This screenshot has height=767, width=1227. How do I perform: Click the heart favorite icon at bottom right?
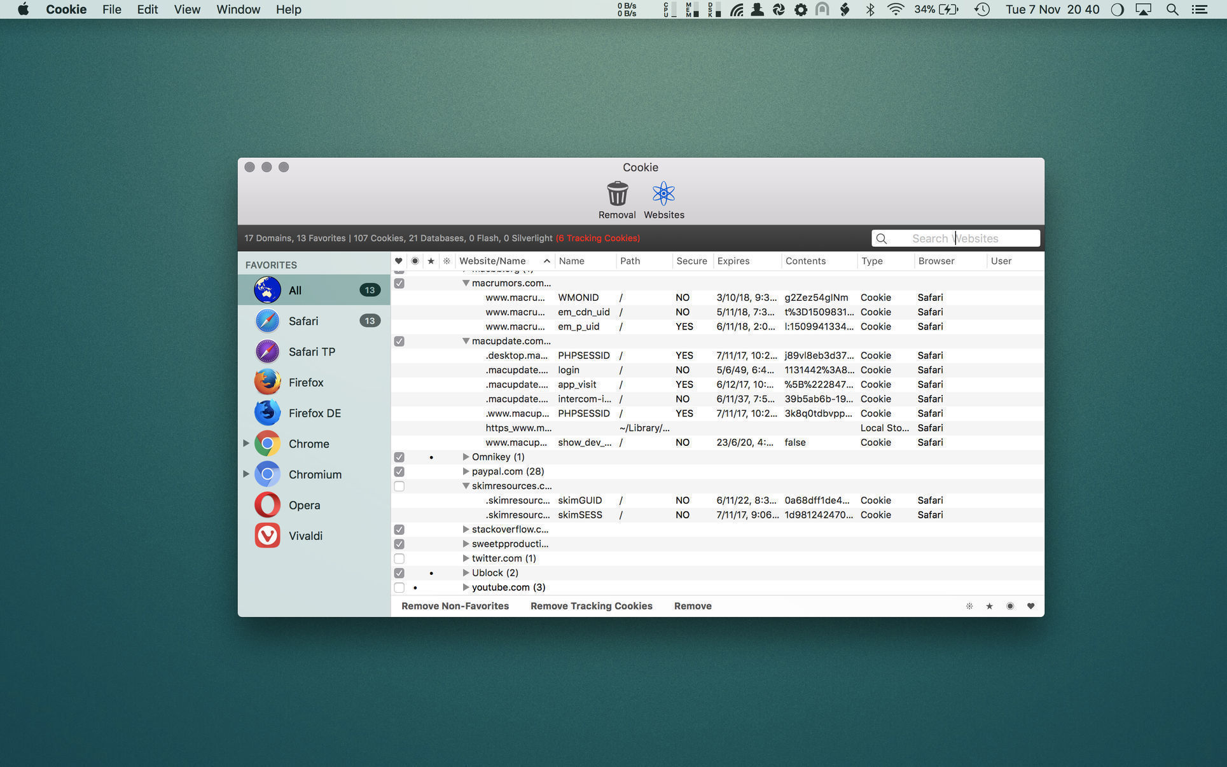coord(1030,606)
